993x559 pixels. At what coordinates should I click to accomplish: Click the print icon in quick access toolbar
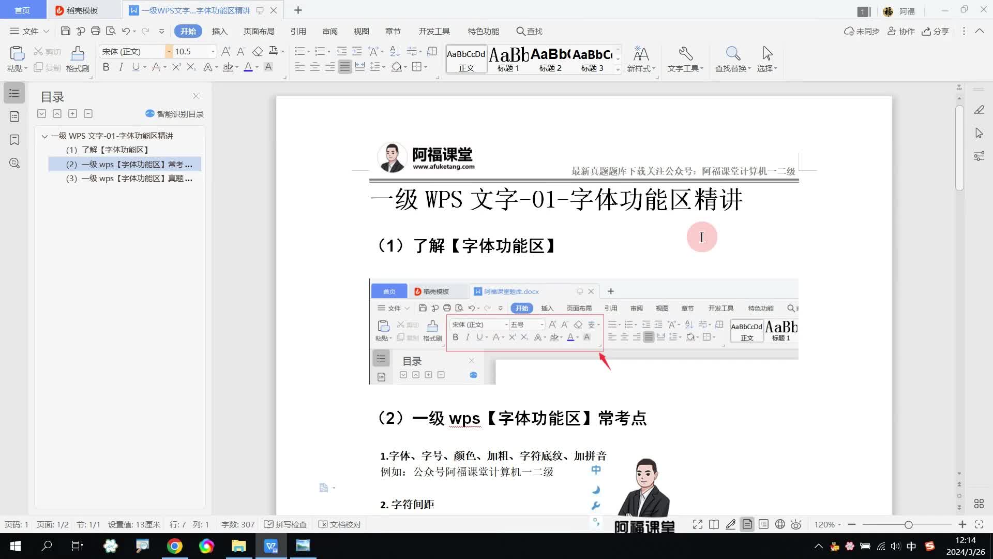click(x=96, y=31)
